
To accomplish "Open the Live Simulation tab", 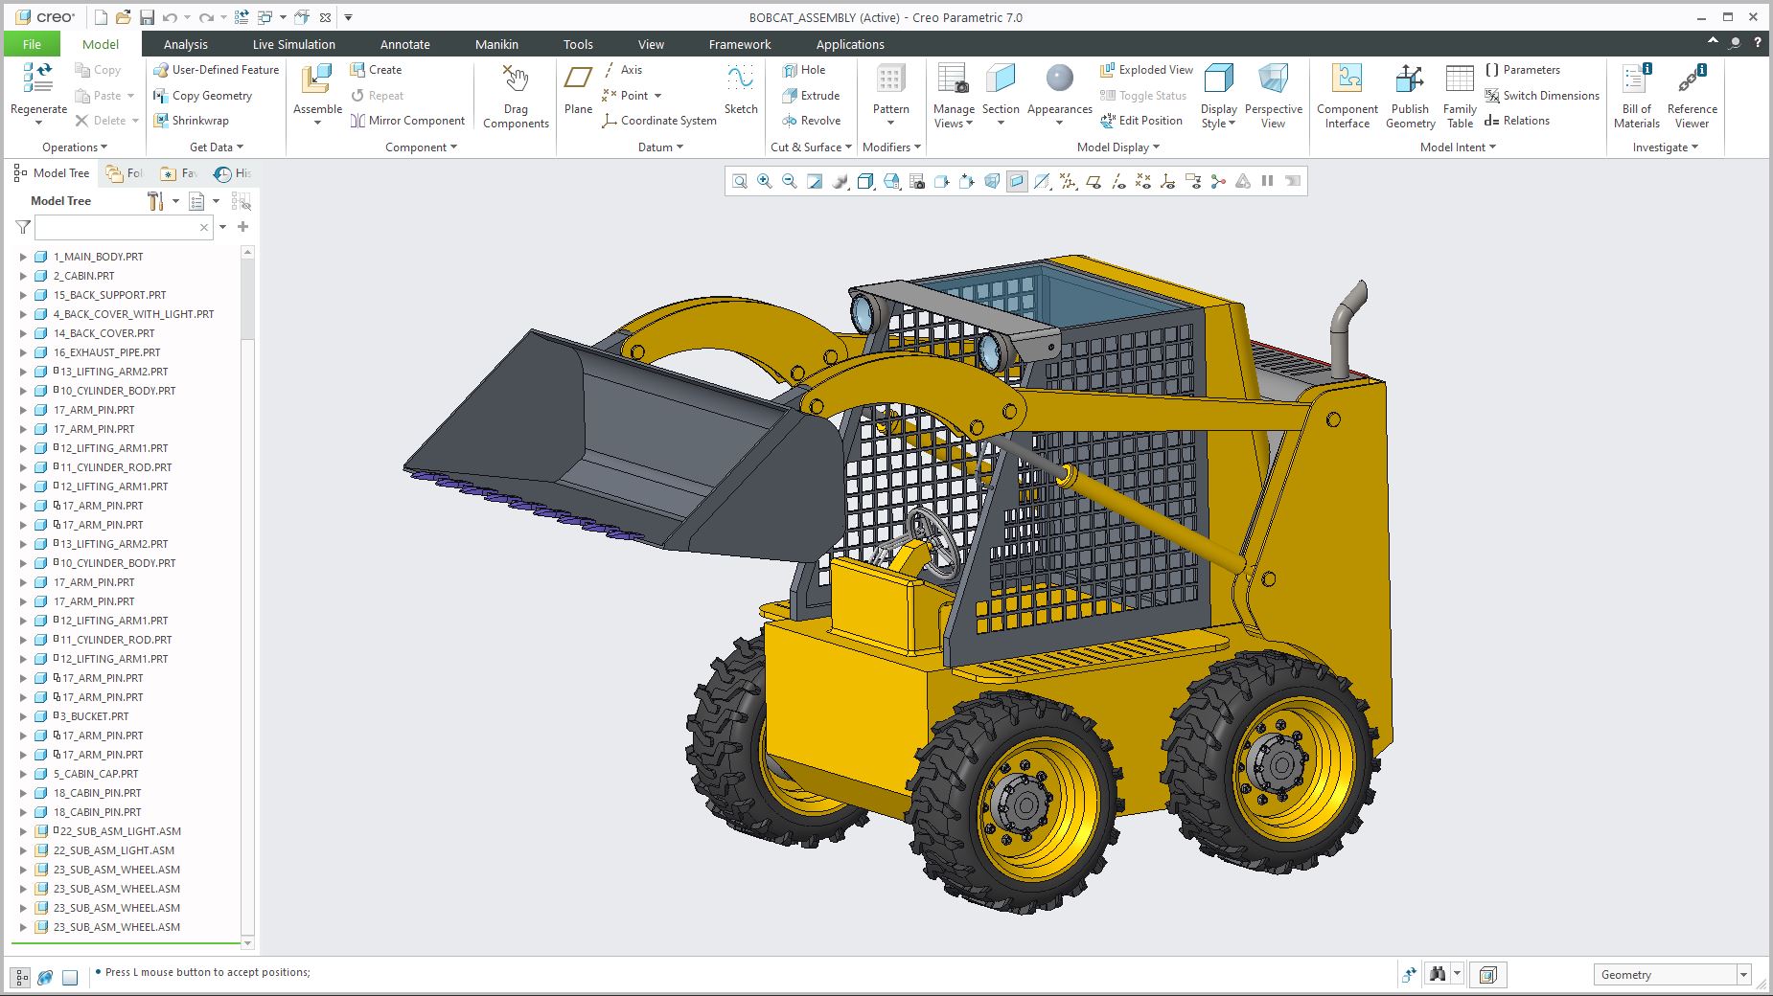I will (x=293, y=44).
